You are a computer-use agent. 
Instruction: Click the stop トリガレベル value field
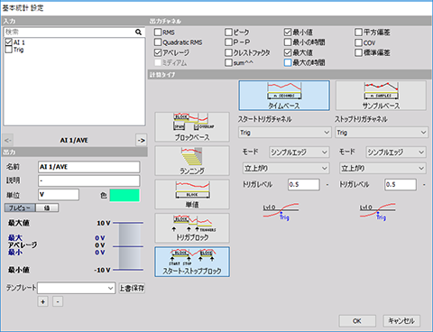[401, 184]
